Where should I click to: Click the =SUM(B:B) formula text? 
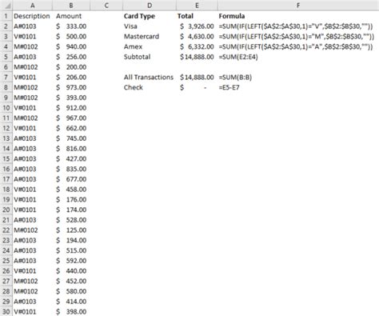click(235, 77)
